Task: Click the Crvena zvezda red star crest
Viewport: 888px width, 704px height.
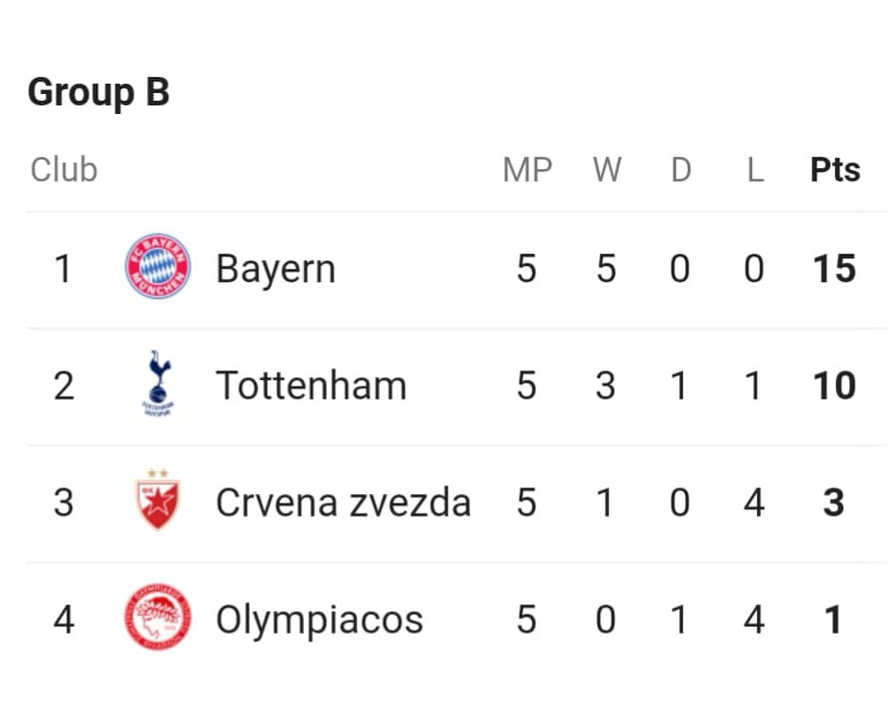Action: tap(158, 499)
